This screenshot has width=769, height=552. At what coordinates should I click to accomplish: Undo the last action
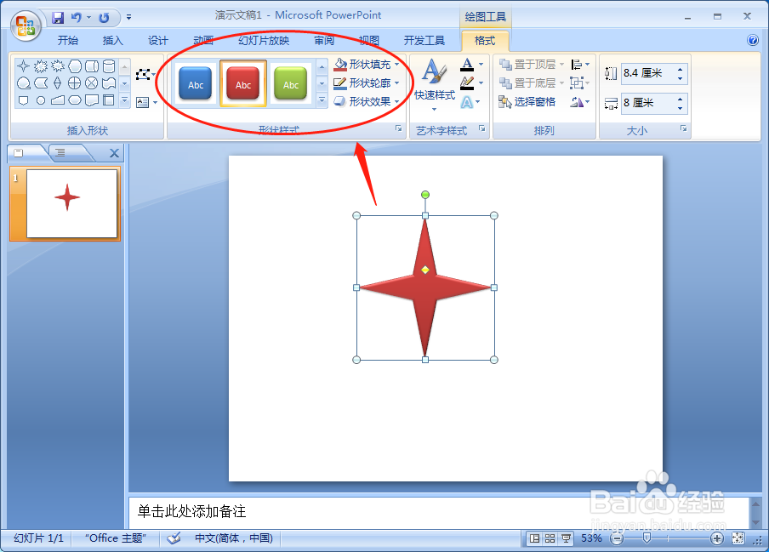pyautogui.click(x=76, y=18)
